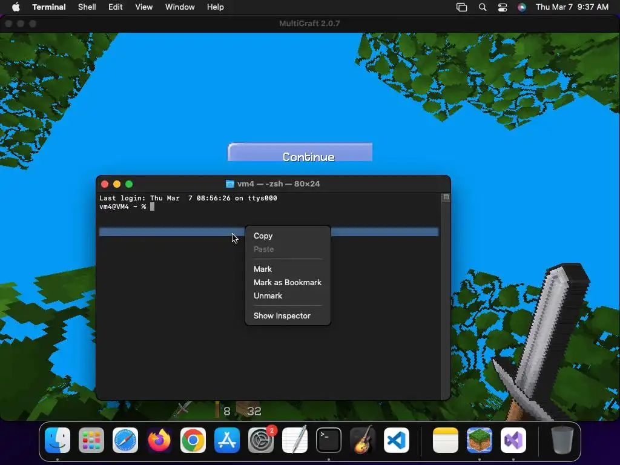Viewport: 620px width, 465px height.
Task: Select the hotbar slot with 32 items
Action: point(248,410)
